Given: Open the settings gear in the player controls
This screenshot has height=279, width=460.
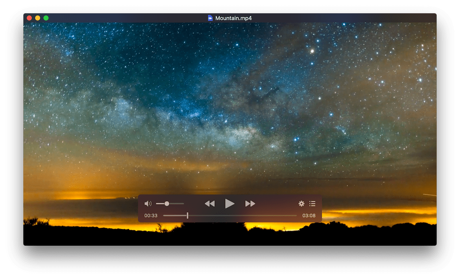Looking at the screenshot, I should (301, 204).
